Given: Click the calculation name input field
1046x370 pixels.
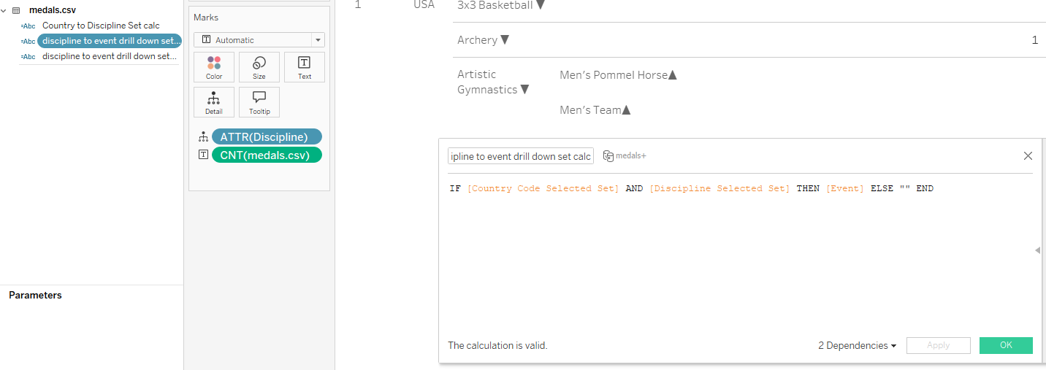Looking at the screenshot, I should coord(521,156).
